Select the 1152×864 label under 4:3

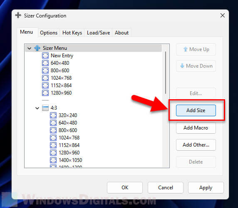pyautogui.click(x=69, y=145)
